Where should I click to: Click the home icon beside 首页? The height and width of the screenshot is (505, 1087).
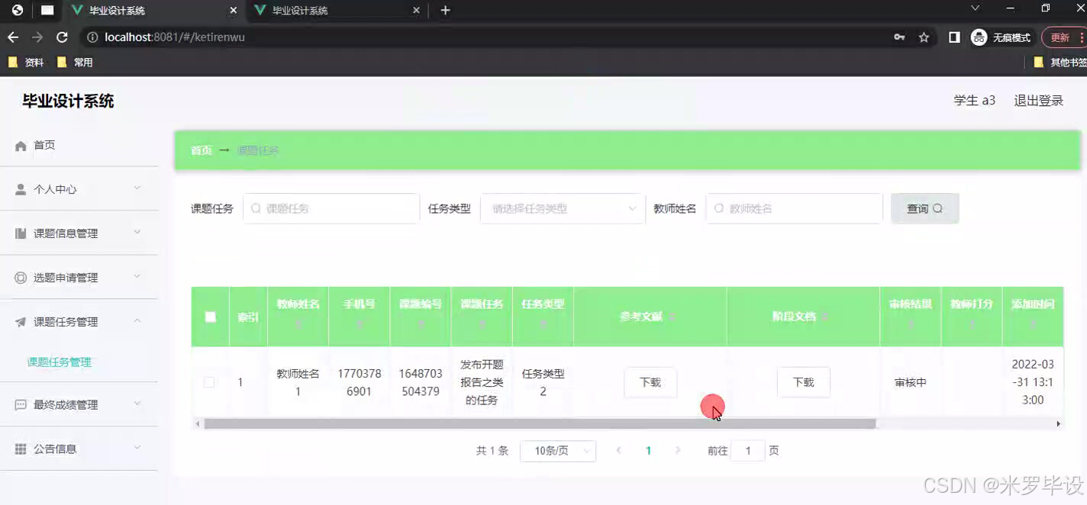coord(21,144)
